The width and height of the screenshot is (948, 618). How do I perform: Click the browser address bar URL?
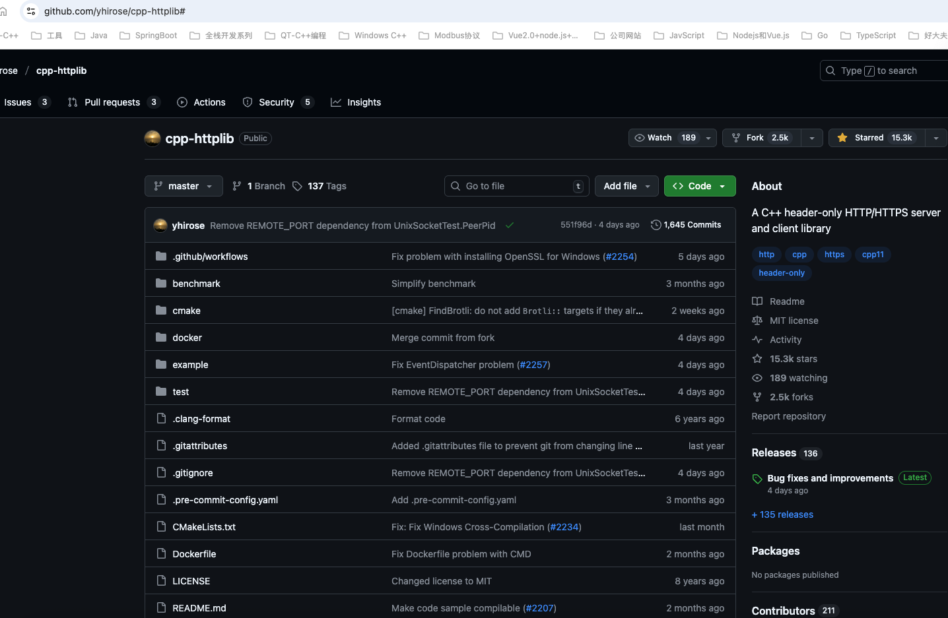pyautogui.click(x=115, y=11)
